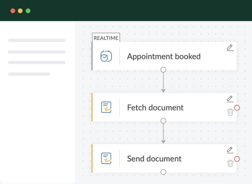Click connector node below Fetch document
This screenshot has width=252, height=184.
(163, 121)
